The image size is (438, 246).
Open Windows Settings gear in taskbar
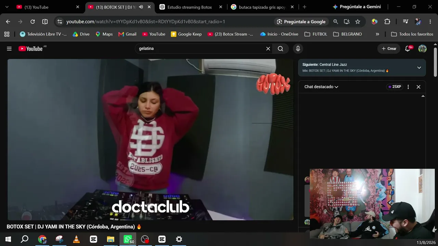click(x=179, y=239)
